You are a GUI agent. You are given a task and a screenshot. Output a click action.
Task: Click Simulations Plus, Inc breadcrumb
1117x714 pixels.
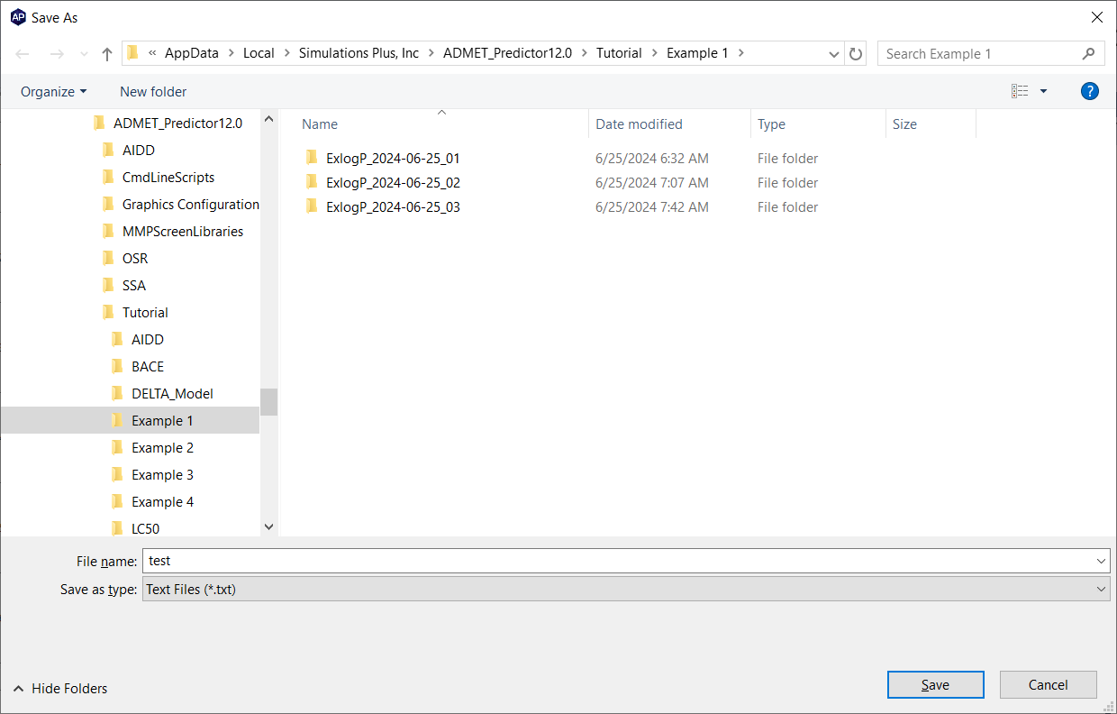(x=359, y=53)
